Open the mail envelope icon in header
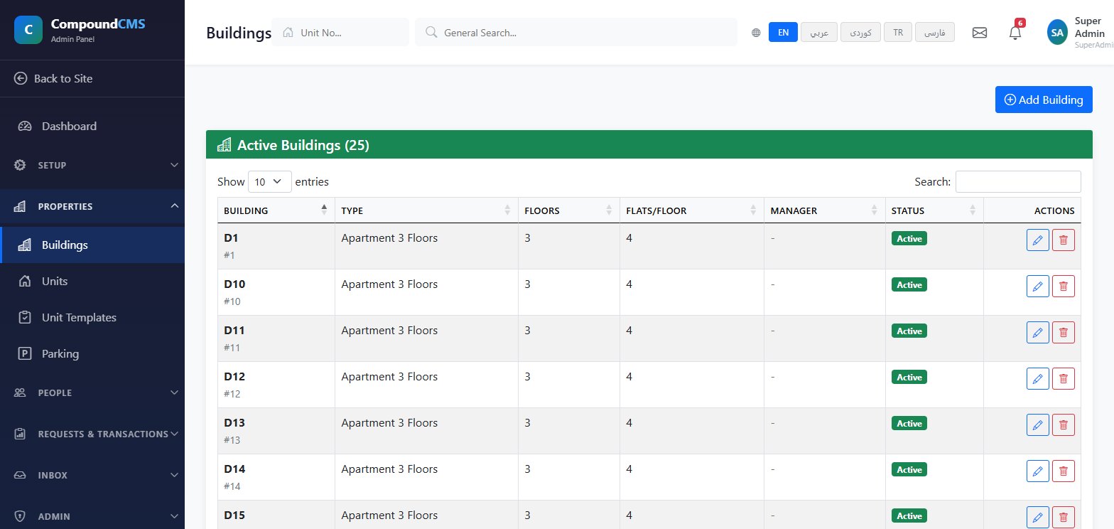 [x=980, y=33]
